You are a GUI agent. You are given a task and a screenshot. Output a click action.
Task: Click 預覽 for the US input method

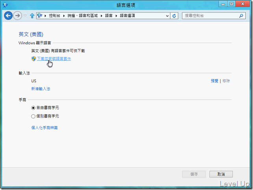pos(214,81)
